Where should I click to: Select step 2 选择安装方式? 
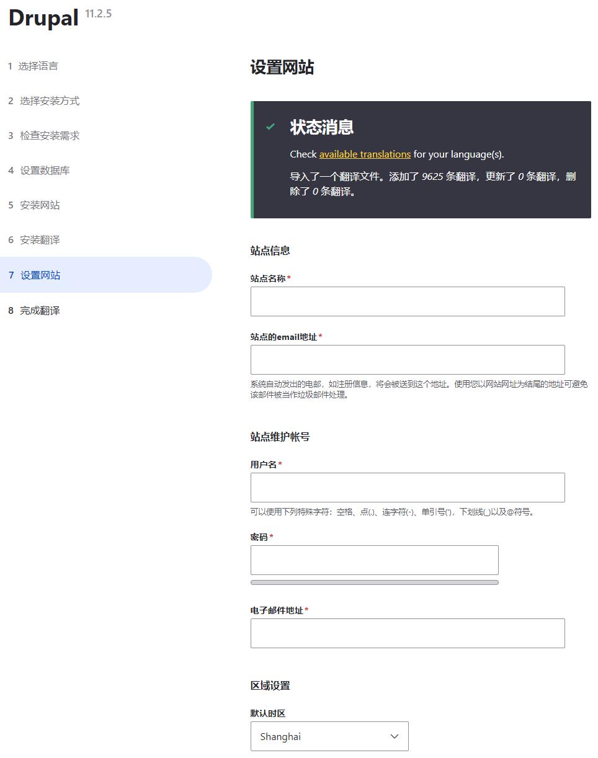coord(44,100)
